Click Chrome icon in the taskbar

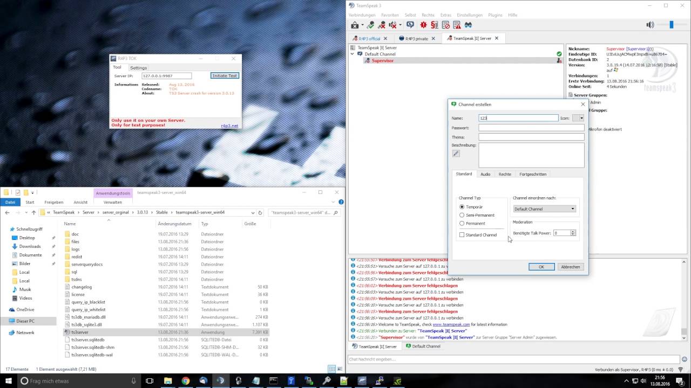click(x=186, y=380)
